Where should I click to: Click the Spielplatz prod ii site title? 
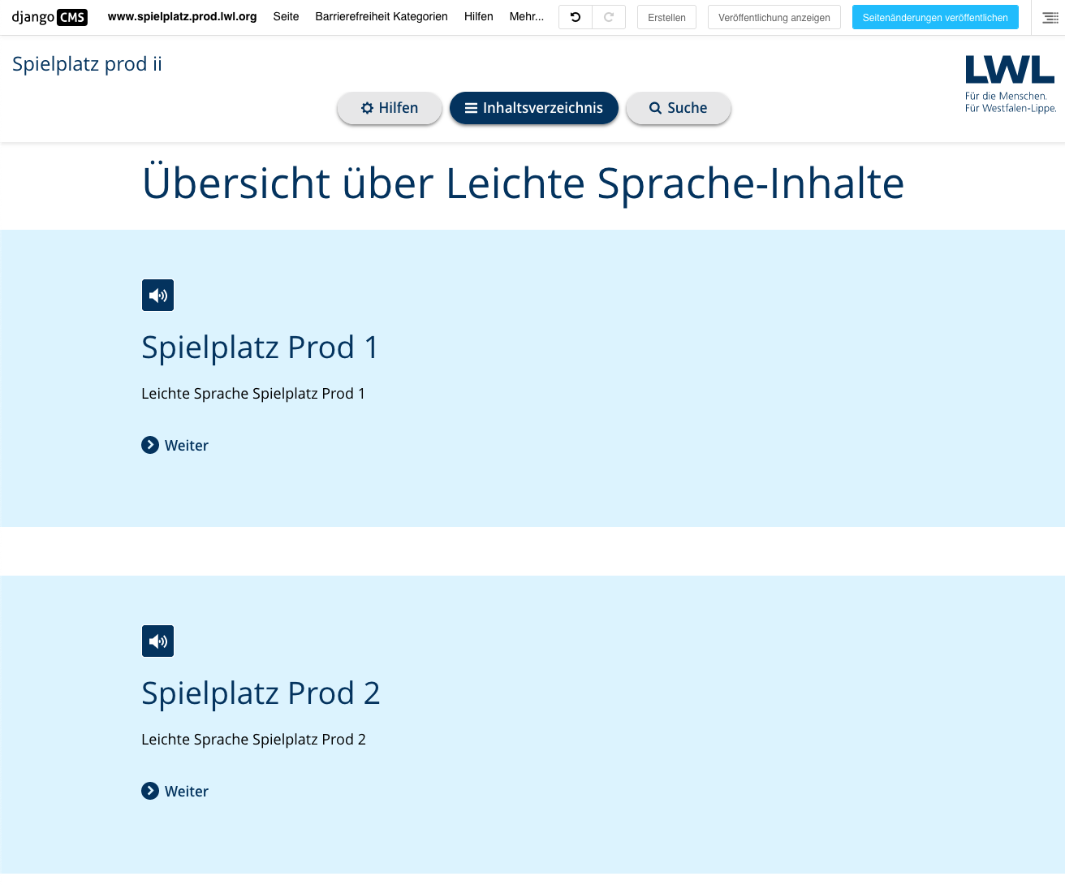pos(88,64)
